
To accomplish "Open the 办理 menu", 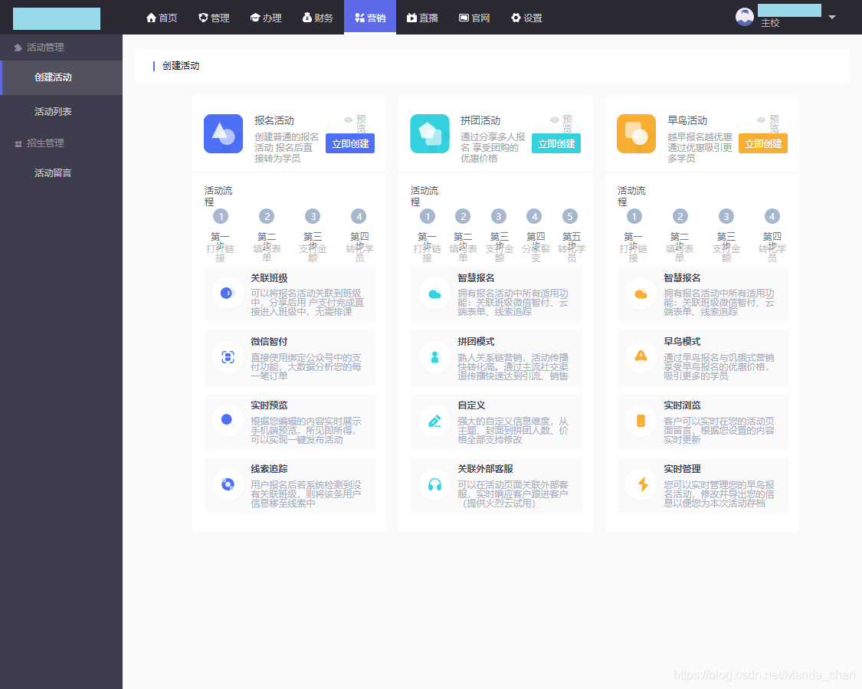I will click(266, 18).
